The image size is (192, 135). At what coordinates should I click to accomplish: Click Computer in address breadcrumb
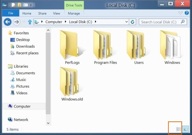point(54,22)
